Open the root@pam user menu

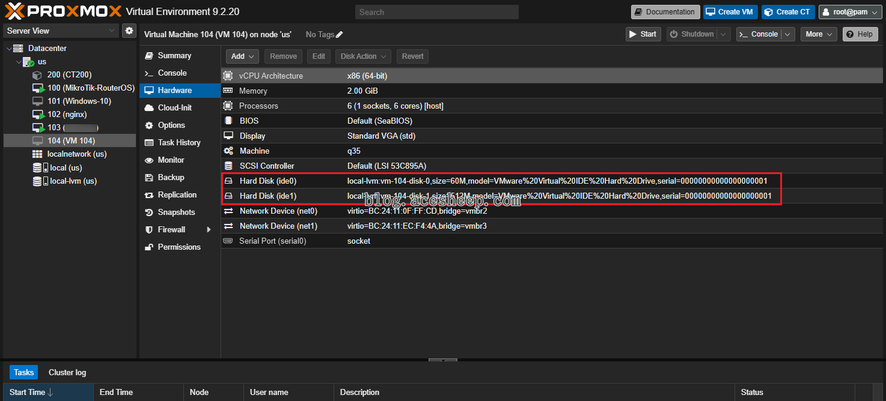(x=850, y=12)
